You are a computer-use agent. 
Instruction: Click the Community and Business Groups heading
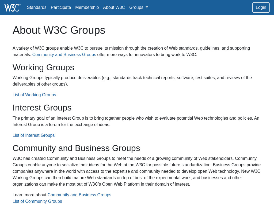pos(76,148)
